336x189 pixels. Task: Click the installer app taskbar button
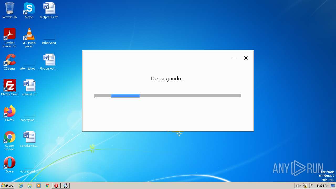click(65, 186)
